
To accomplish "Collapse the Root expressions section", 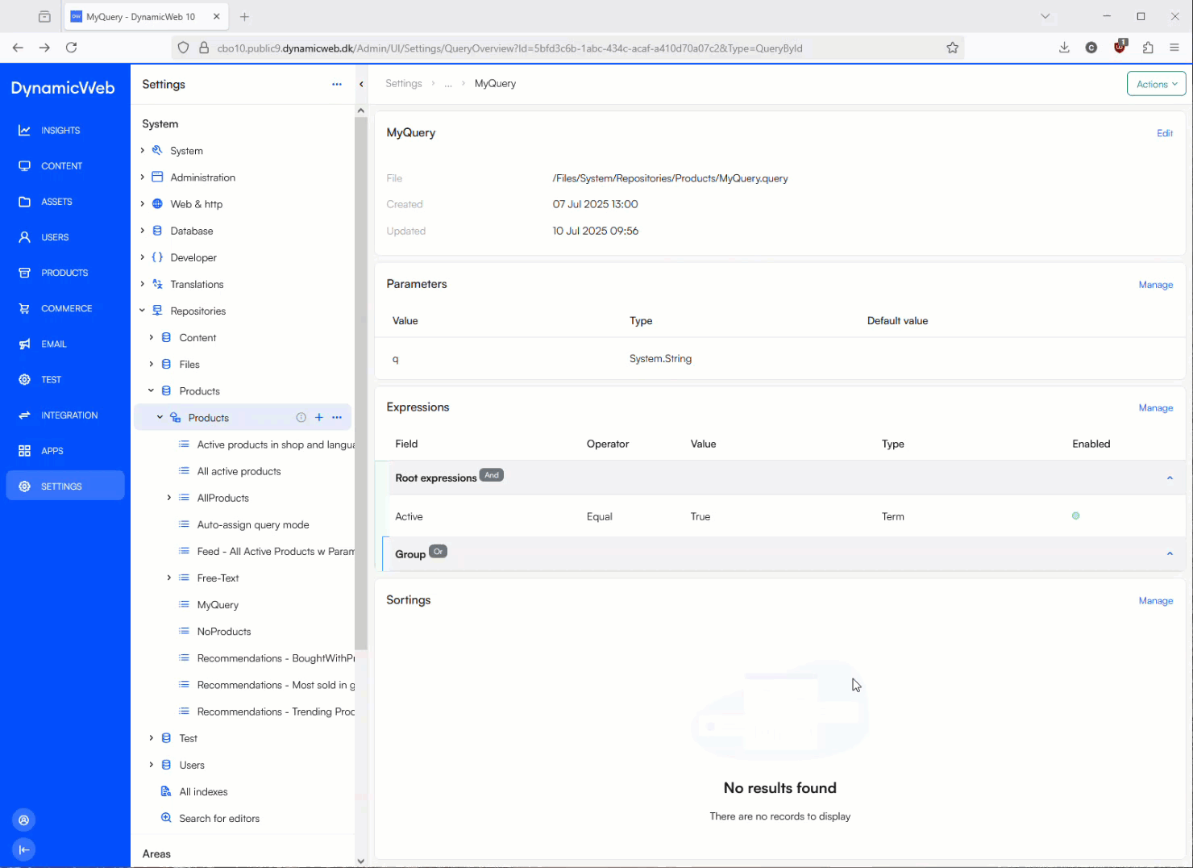I will 1170,478.
